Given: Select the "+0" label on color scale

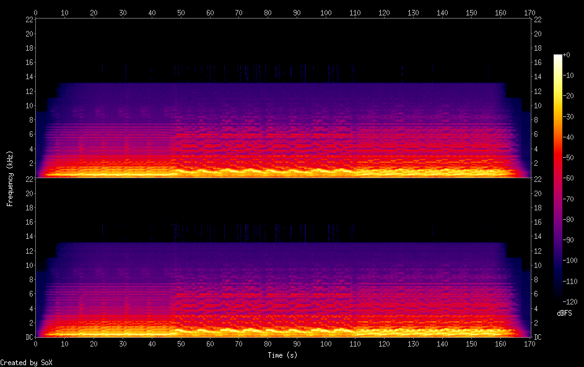Looking at the screenshot, I should [x=567, y=55].
